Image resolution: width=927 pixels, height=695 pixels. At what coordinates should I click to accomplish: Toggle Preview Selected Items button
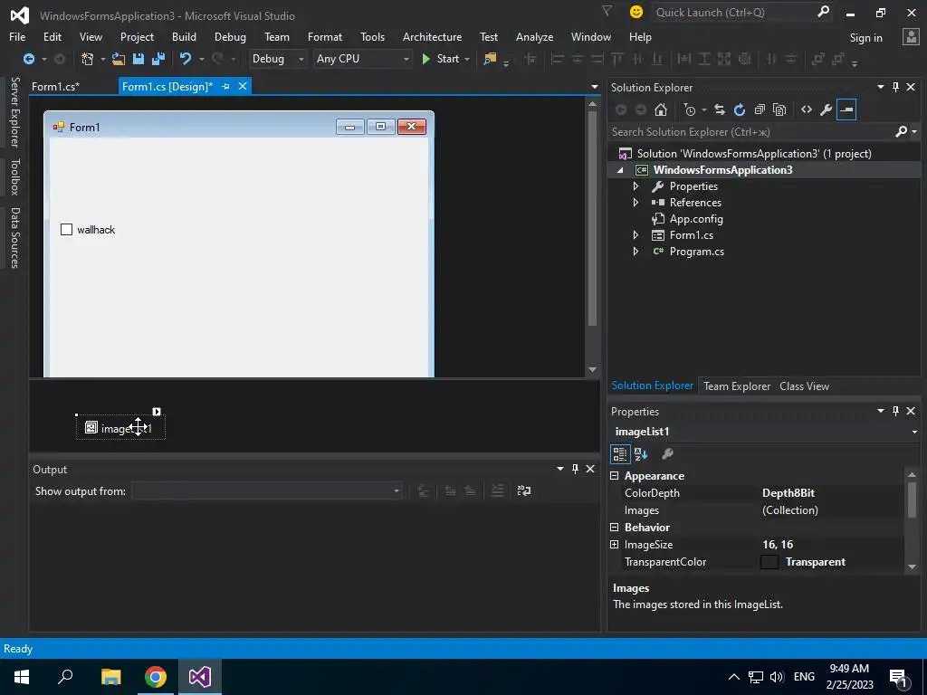(x=846, y=109)
